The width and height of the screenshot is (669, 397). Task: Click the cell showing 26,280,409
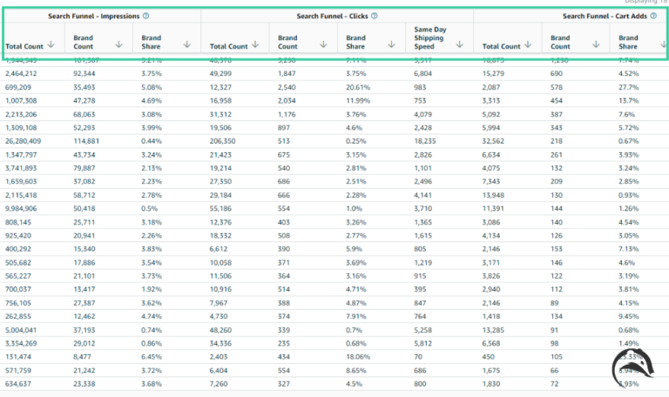click(x=23, y=141)
